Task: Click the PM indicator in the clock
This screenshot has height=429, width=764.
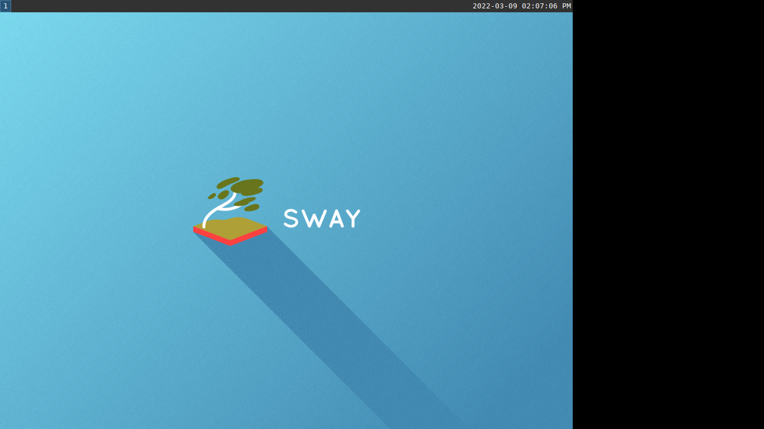Action: pyautogui.click(x=567, y=6)
